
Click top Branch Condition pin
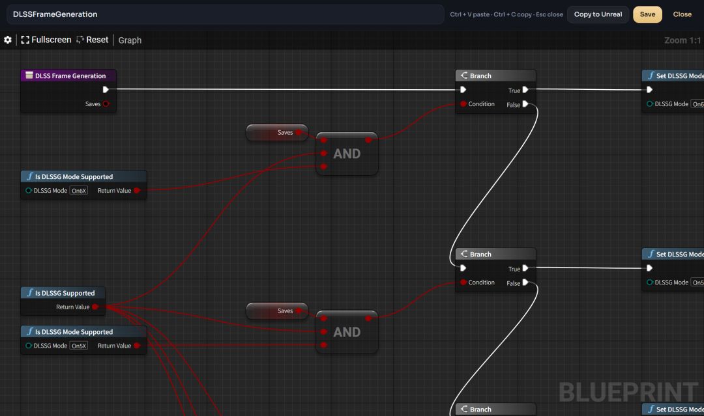(x=463, y=104)
